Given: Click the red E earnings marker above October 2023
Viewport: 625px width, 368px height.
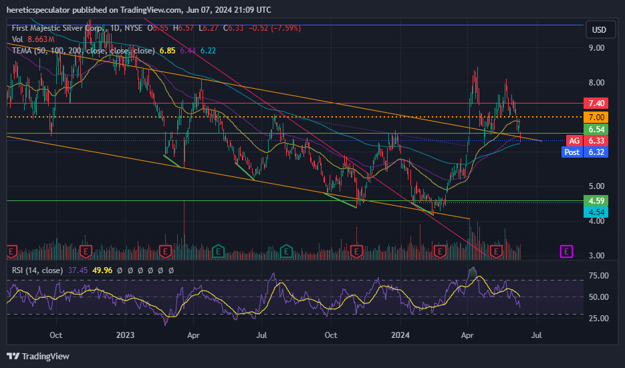Looking at the screenshot, I should (x=356, y=251).
